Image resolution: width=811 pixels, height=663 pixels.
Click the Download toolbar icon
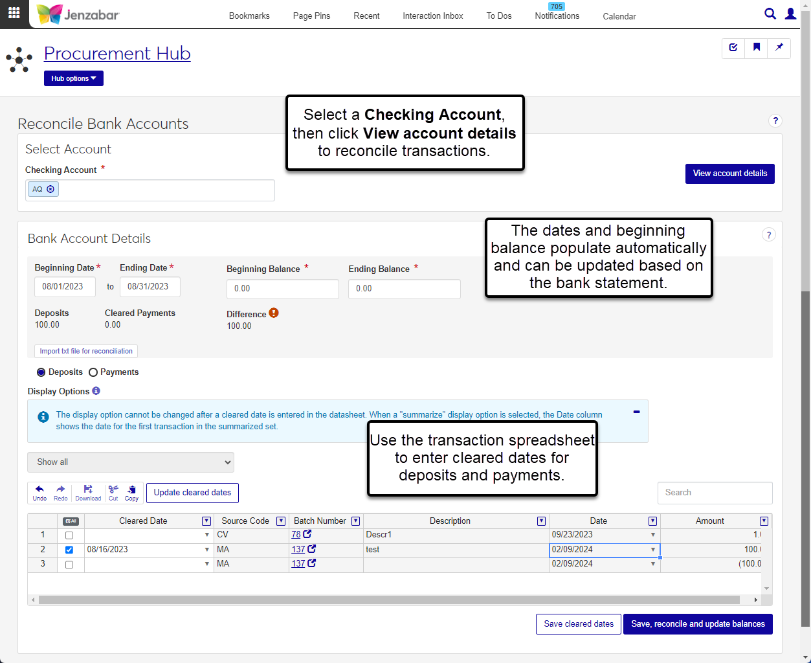click(x=88, y=493)
